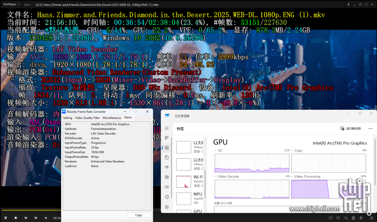Pause playback in PotPlayer
Image resolution: width=377 pixels, height=222 pixels.
pos(6,218)
